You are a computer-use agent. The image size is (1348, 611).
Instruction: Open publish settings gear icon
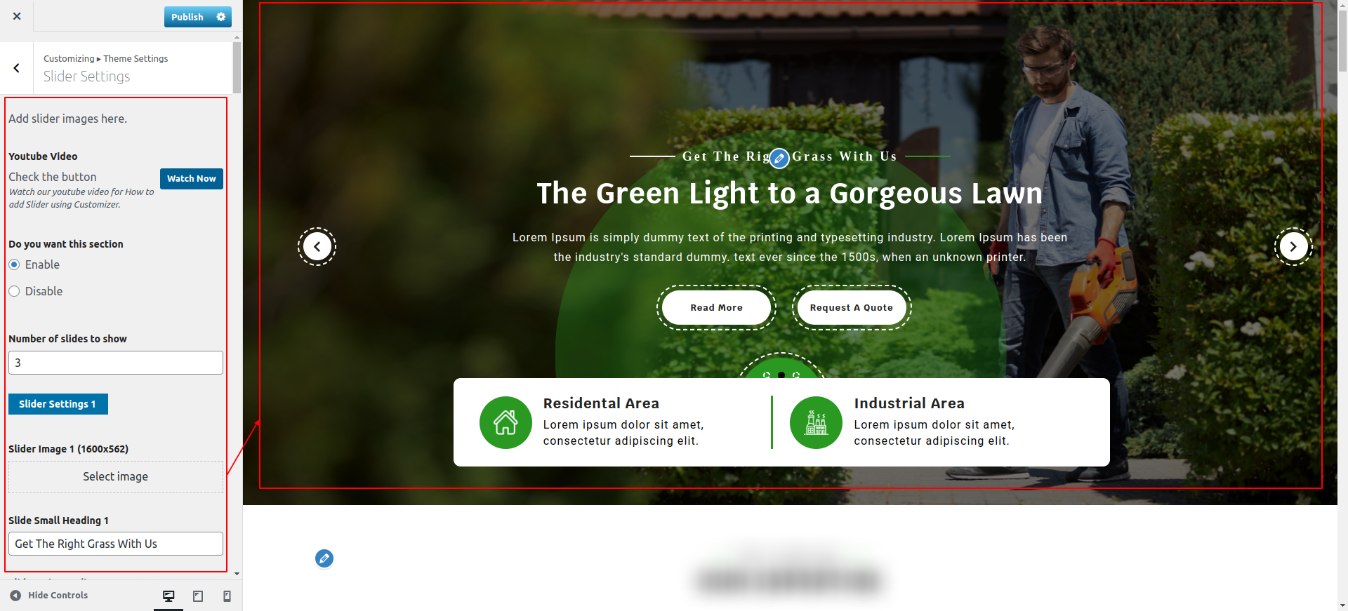click(x=221, y=17)
